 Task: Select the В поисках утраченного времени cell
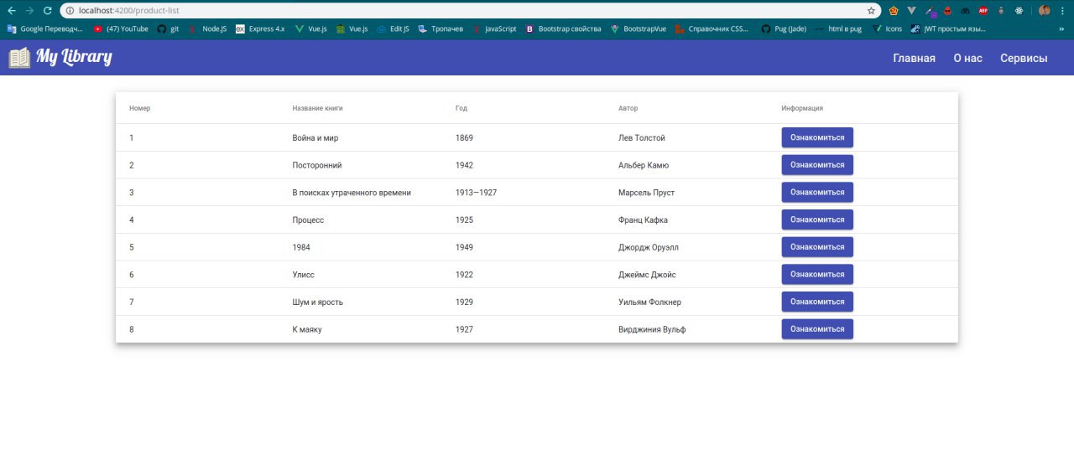(352, 193)
